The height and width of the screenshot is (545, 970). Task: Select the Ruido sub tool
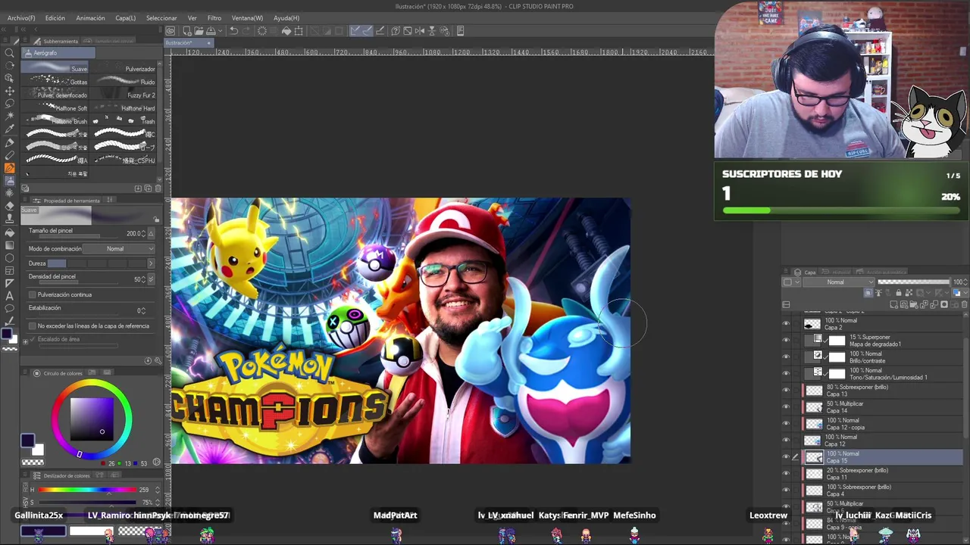[124, 82]
